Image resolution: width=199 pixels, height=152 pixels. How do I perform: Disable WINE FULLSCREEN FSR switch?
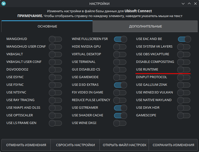point(120,39)
